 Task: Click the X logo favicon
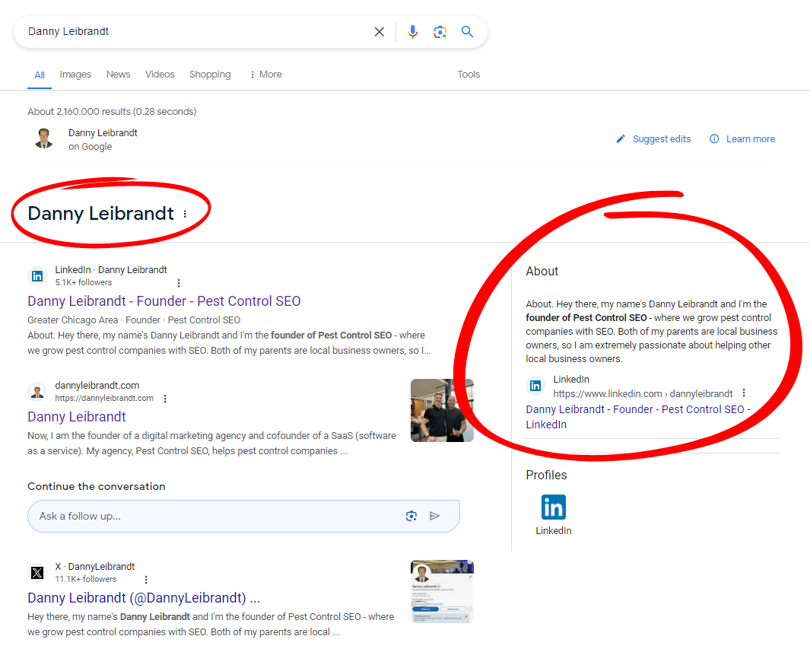(x=37, y=572)
